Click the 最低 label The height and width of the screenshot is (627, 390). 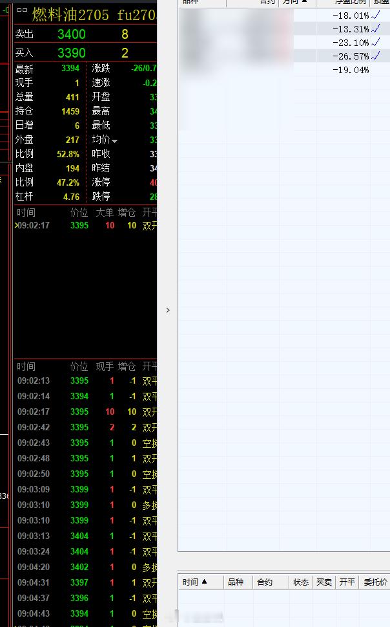[x=101, y=125]
